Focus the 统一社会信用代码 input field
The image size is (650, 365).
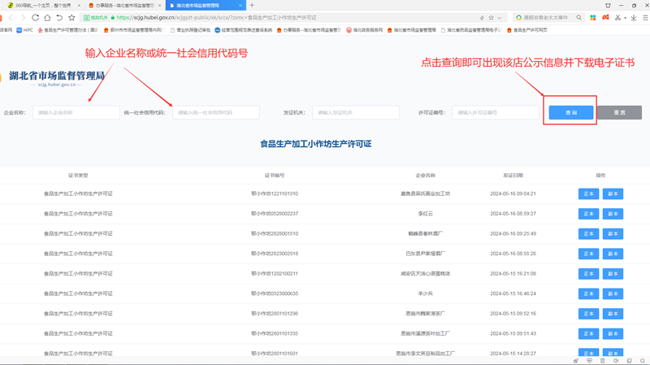click(x=216, y=112)
